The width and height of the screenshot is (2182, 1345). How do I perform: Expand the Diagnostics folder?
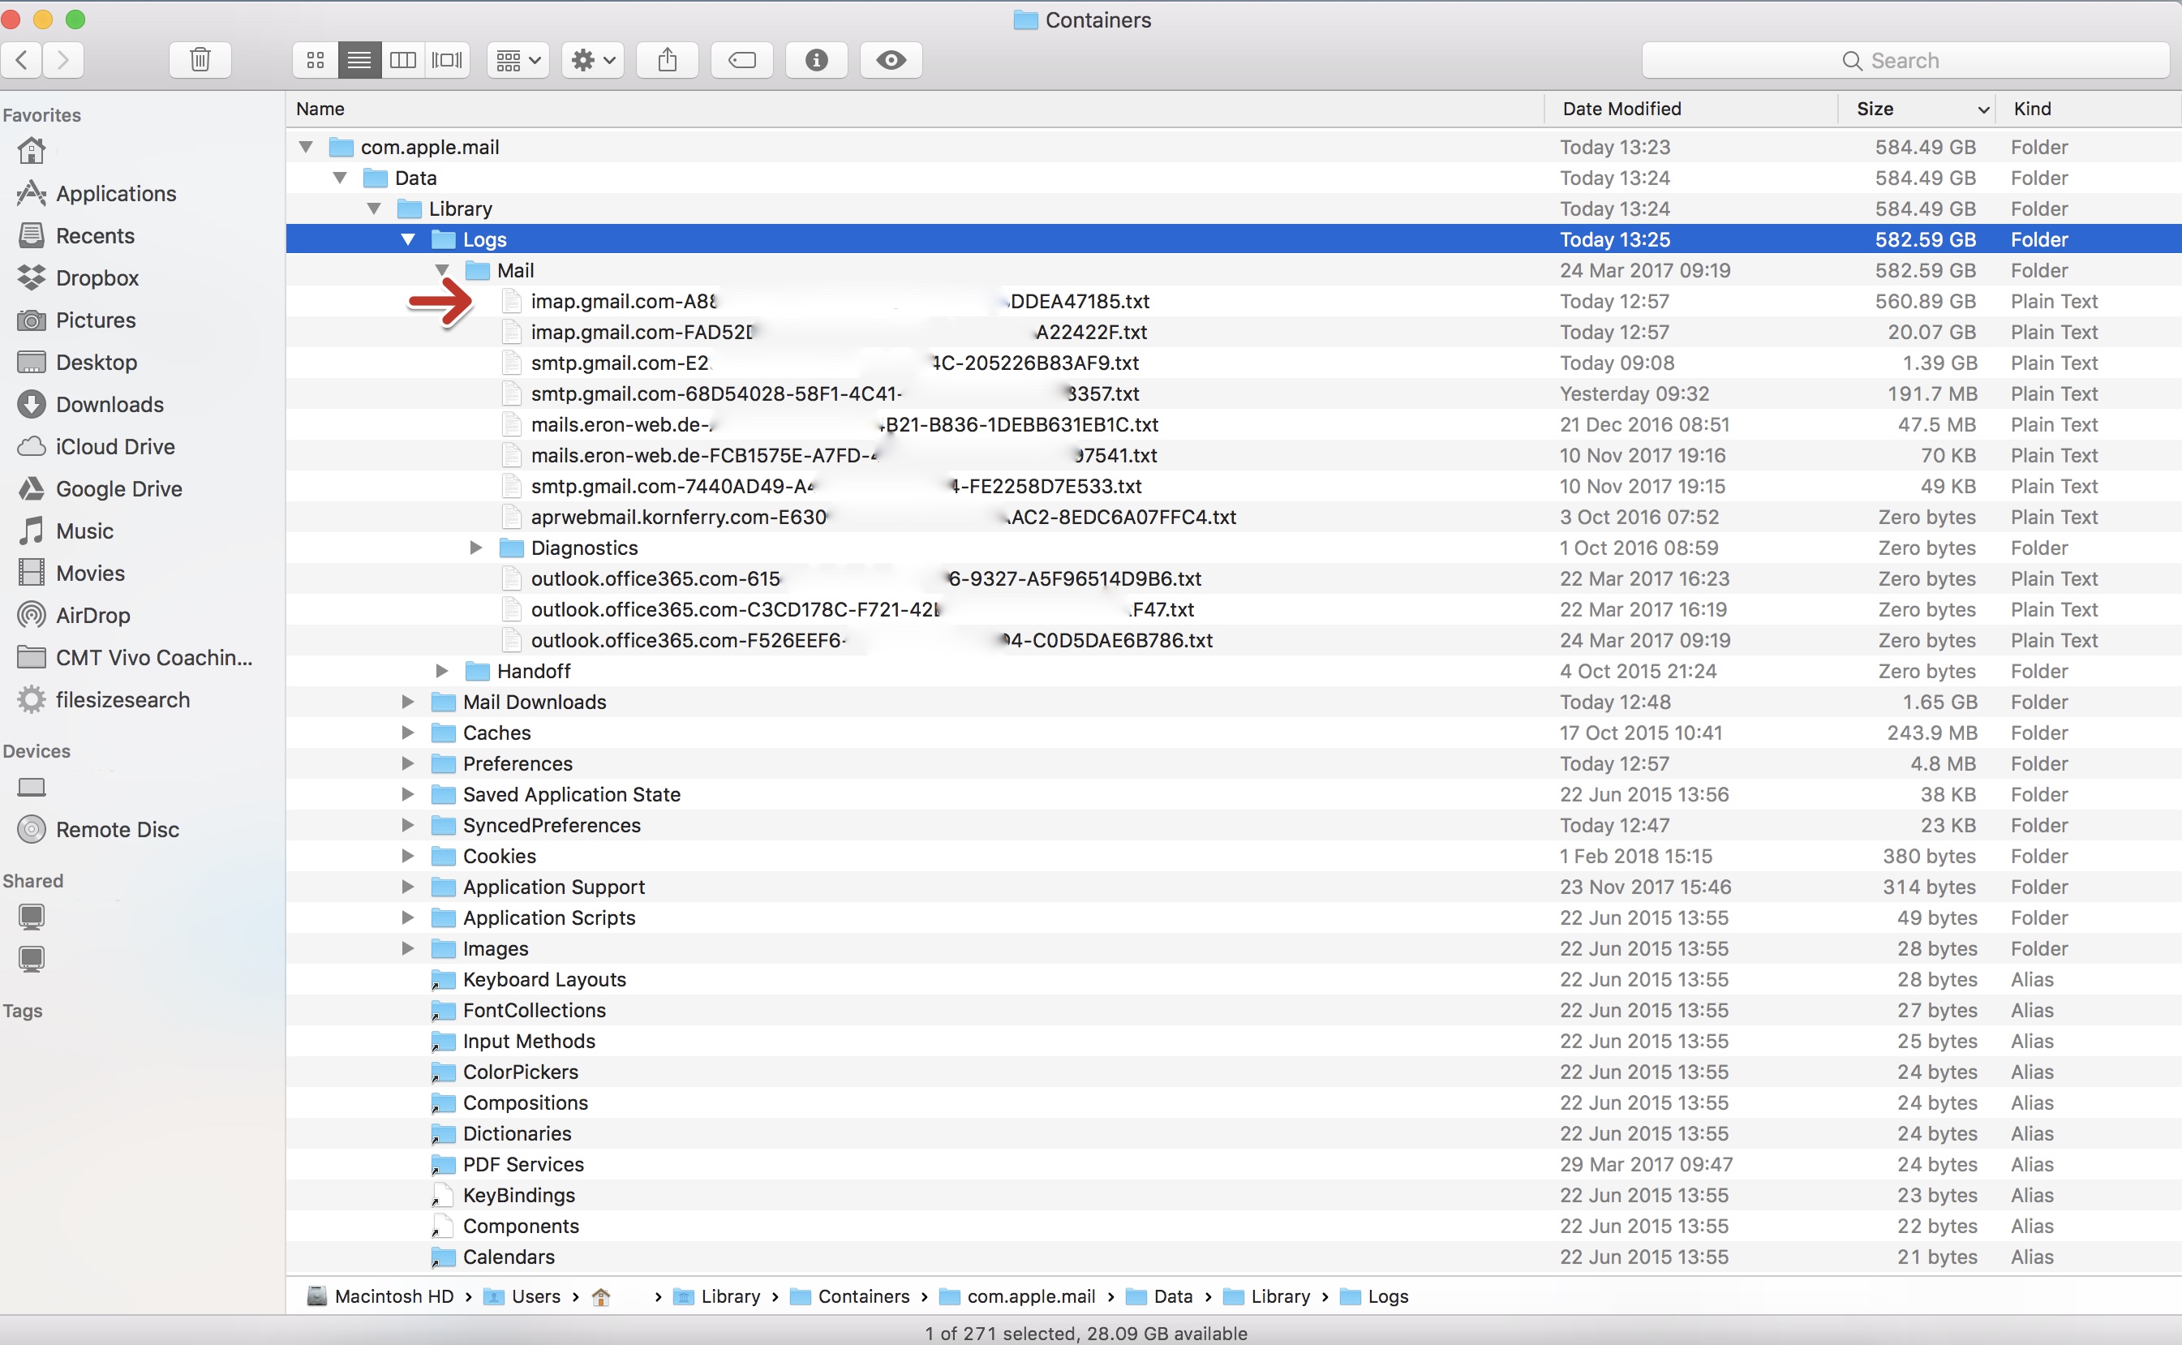pyautogui.click(x=476, y=548)
